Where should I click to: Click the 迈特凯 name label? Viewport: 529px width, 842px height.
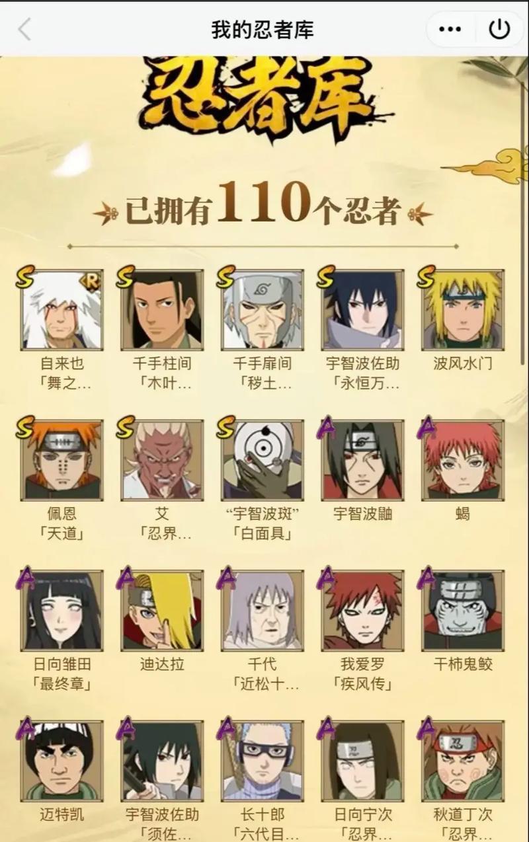pyautogui.click(x=61, y=814)
